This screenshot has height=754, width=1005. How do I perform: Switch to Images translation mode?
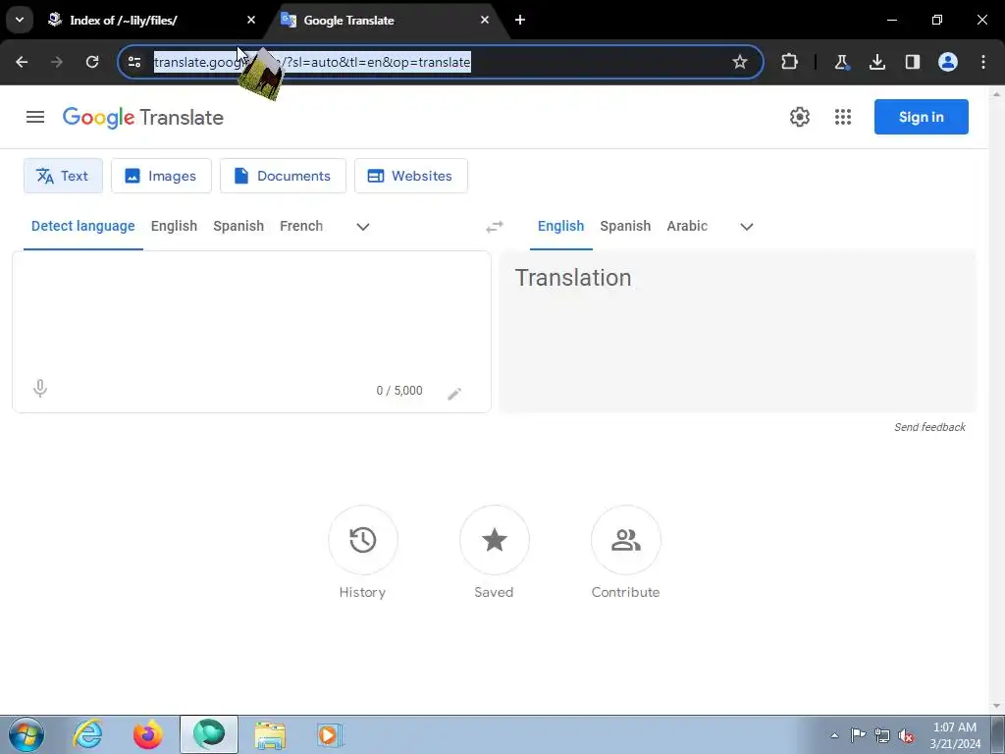click(161, 176)
